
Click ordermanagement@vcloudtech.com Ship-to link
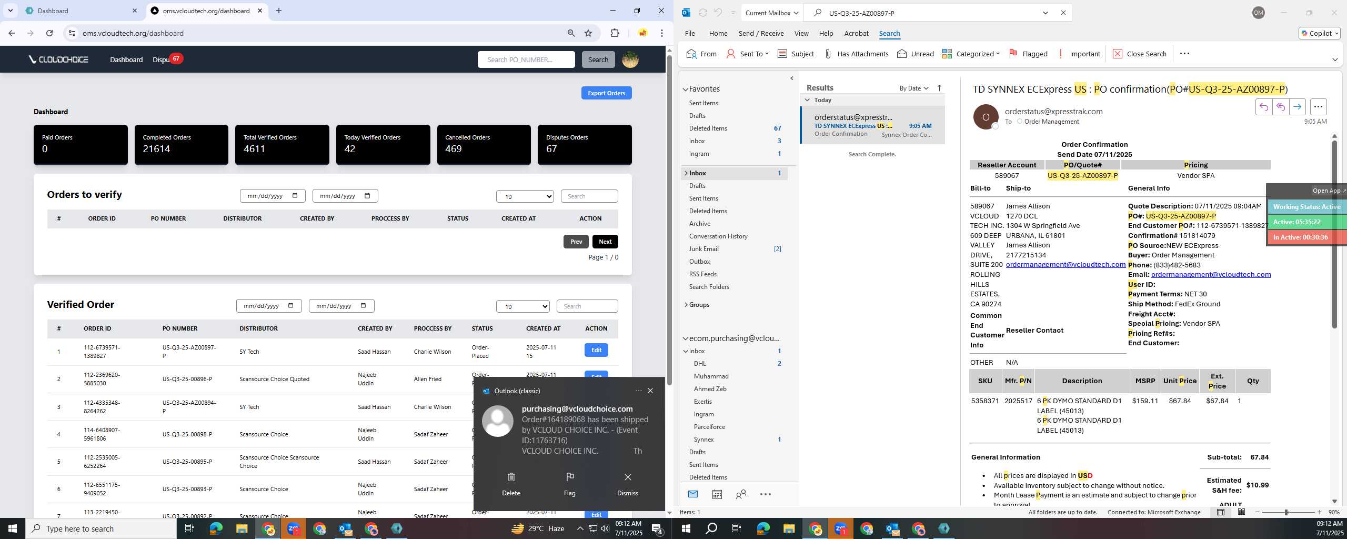point(1065,265)
